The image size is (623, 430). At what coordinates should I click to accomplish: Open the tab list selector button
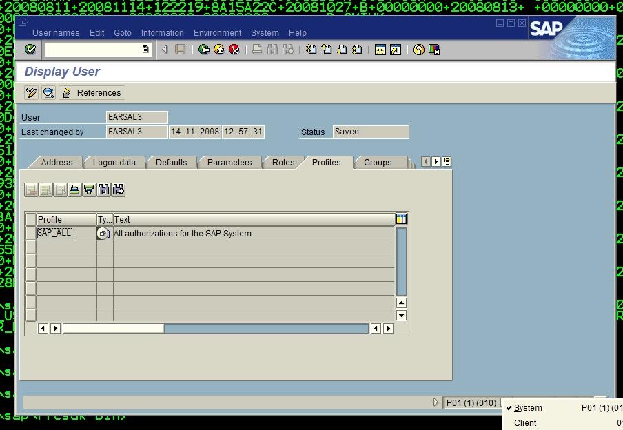coord(447,162)
